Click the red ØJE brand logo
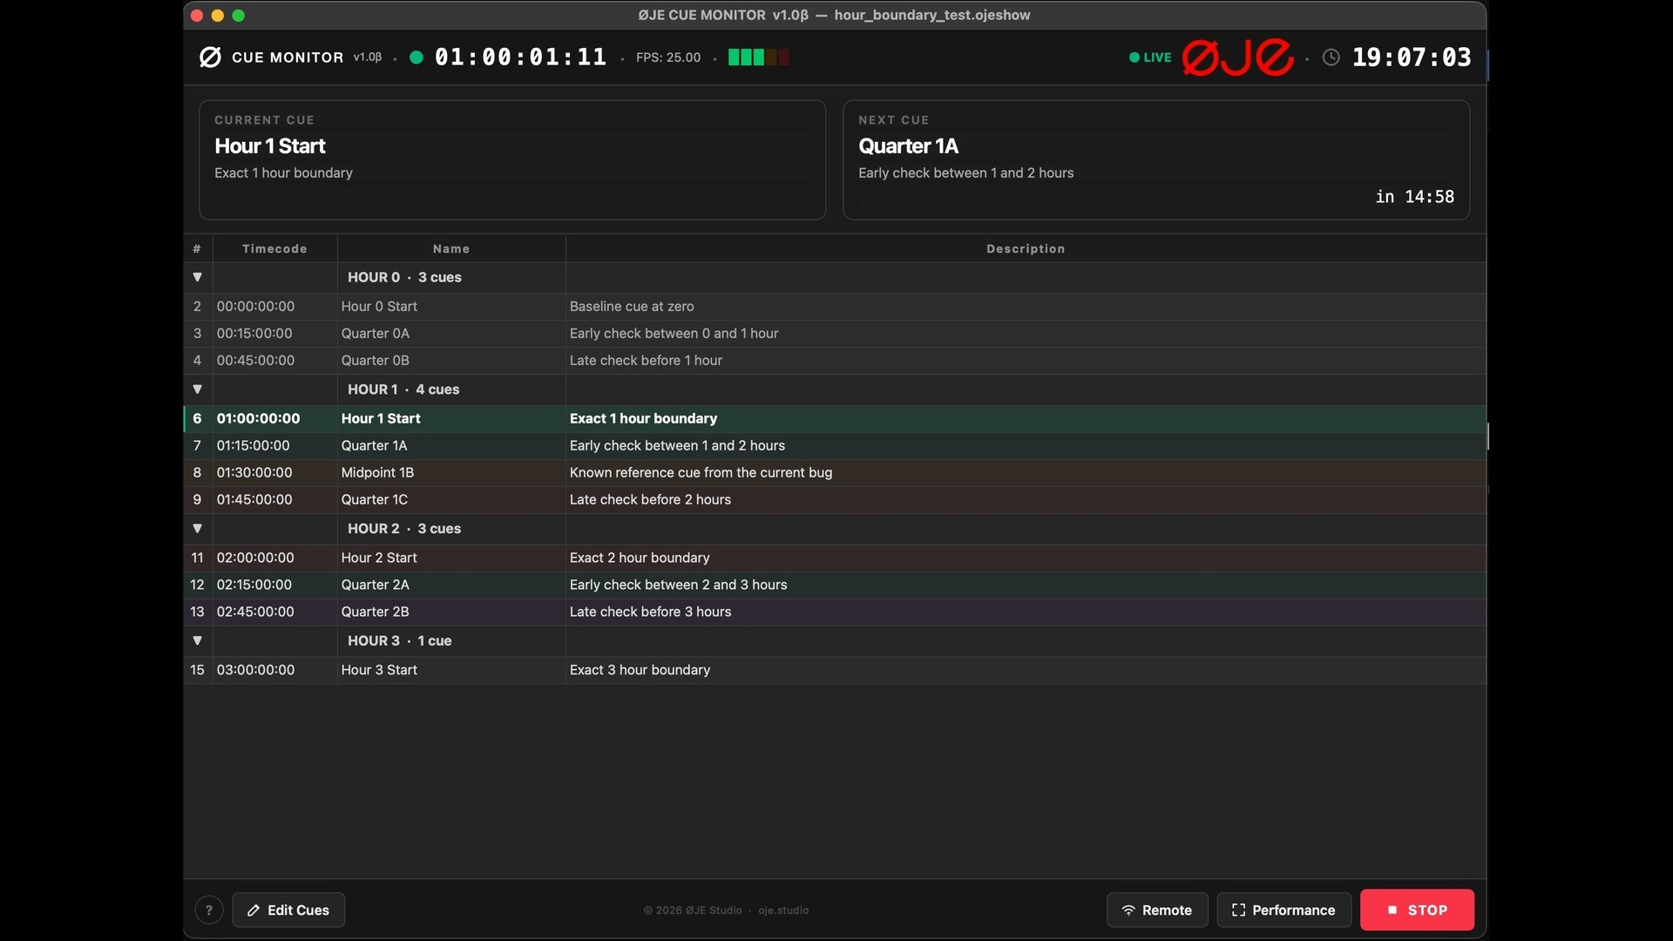Screen dimensions: 1673x941 [1237, 58]
